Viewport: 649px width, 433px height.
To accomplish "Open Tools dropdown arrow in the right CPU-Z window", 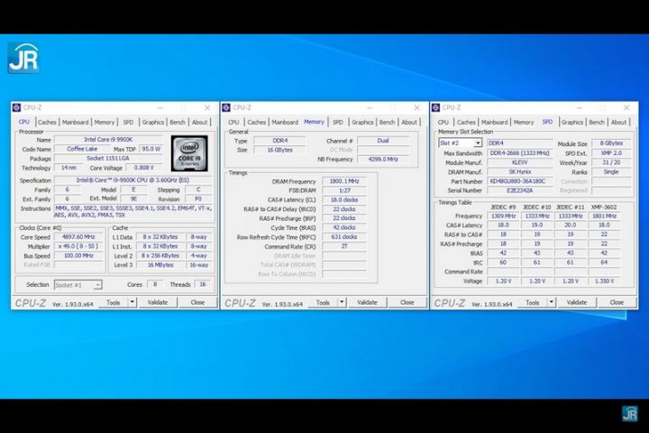I will [552, 302].
